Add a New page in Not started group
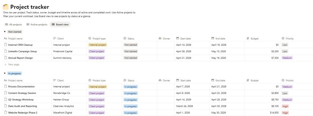This screenshot has height=116, width=313. click(x=12, y=65)
